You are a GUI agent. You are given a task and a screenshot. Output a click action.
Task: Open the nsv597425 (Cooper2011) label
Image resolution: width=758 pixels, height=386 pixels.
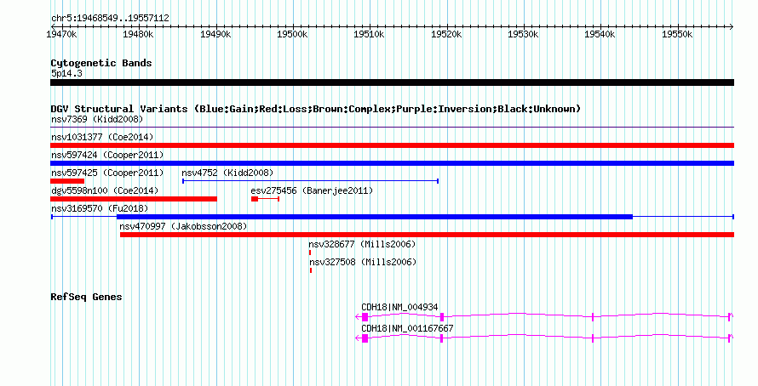coord(107,173)
